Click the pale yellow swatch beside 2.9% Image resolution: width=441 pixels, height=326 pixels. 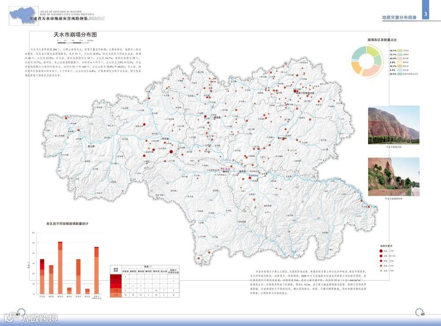(400, 63)
